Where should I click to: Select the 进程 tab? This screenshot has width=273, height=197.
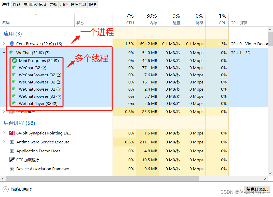pos(6,4)
